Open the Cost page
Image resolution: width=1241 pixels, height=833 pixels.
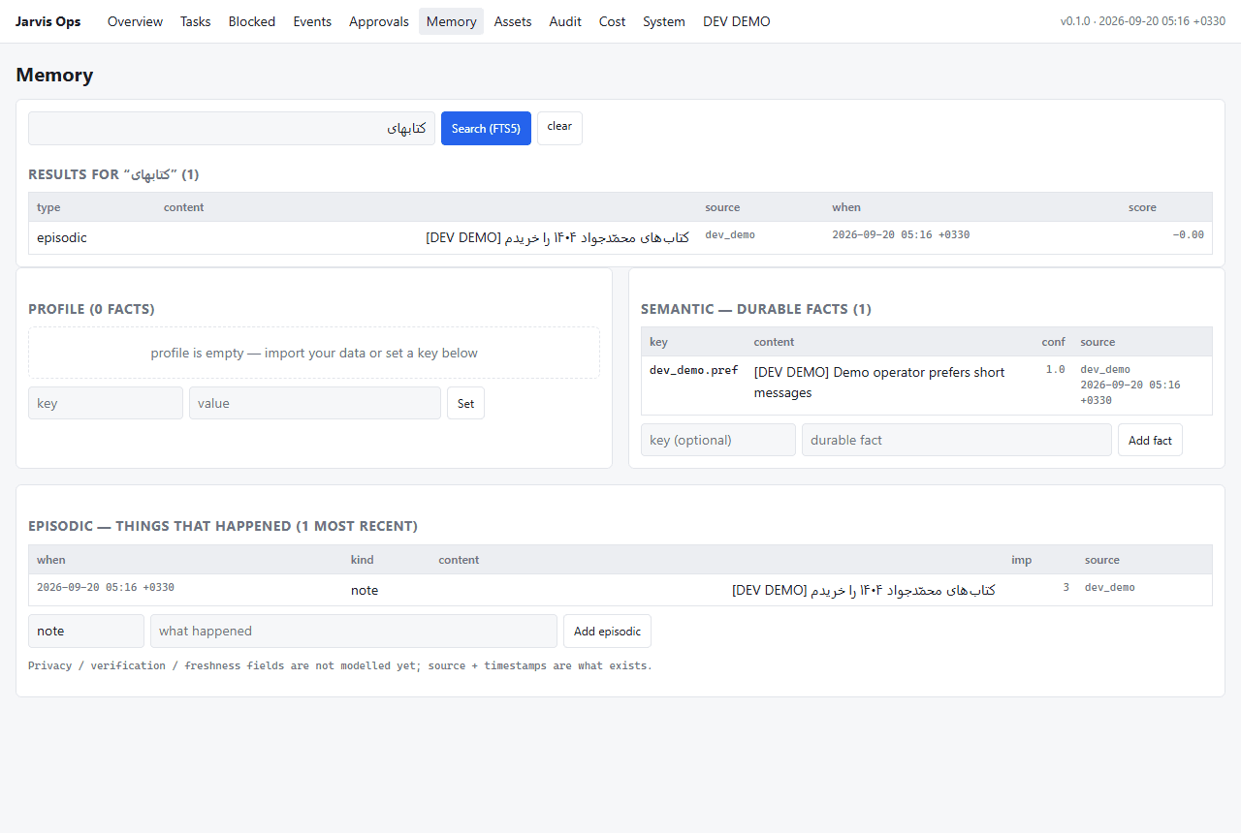coord(612,21)
